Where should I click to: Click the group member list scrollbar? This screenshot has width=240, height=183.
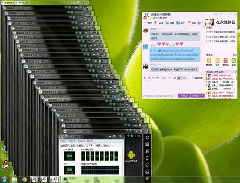[236, 78]
